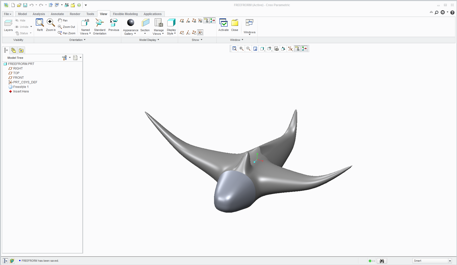Click Zoom Out in Orientation group
The height and width of the screenshot is (265, 457).
pos(66,27)
